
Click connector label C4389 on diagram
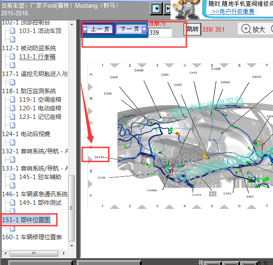click(x=152, y=190)
